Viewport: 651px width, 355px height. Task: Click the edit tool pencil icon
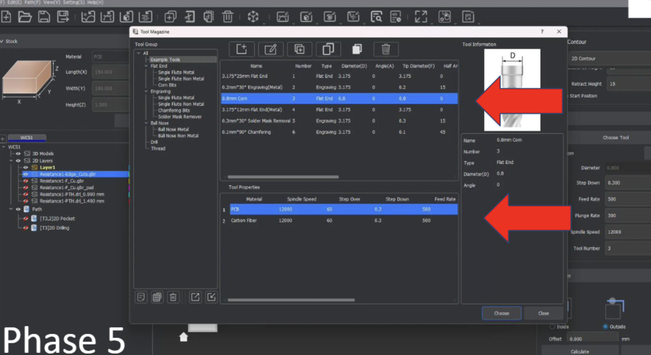270,49
